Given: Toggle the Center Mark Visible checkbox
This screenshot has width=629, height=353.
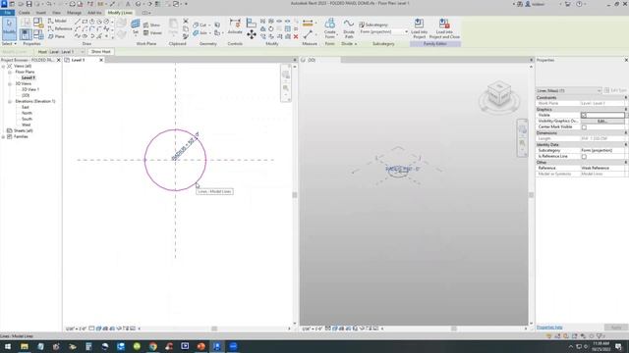Looking at the screenshot, I should tap(584, 126).
